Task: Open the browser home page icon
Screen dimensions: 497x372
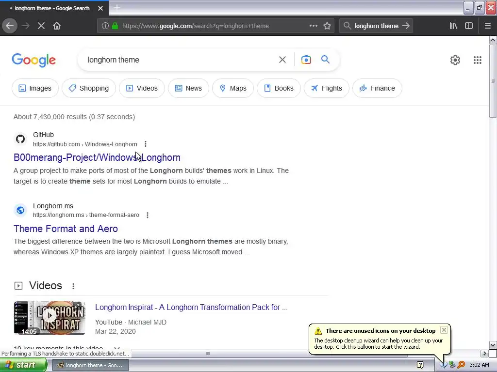Action: 57,26
